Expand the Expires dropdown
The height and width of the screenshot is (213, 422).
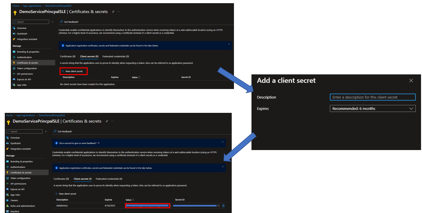pos(372,109)
